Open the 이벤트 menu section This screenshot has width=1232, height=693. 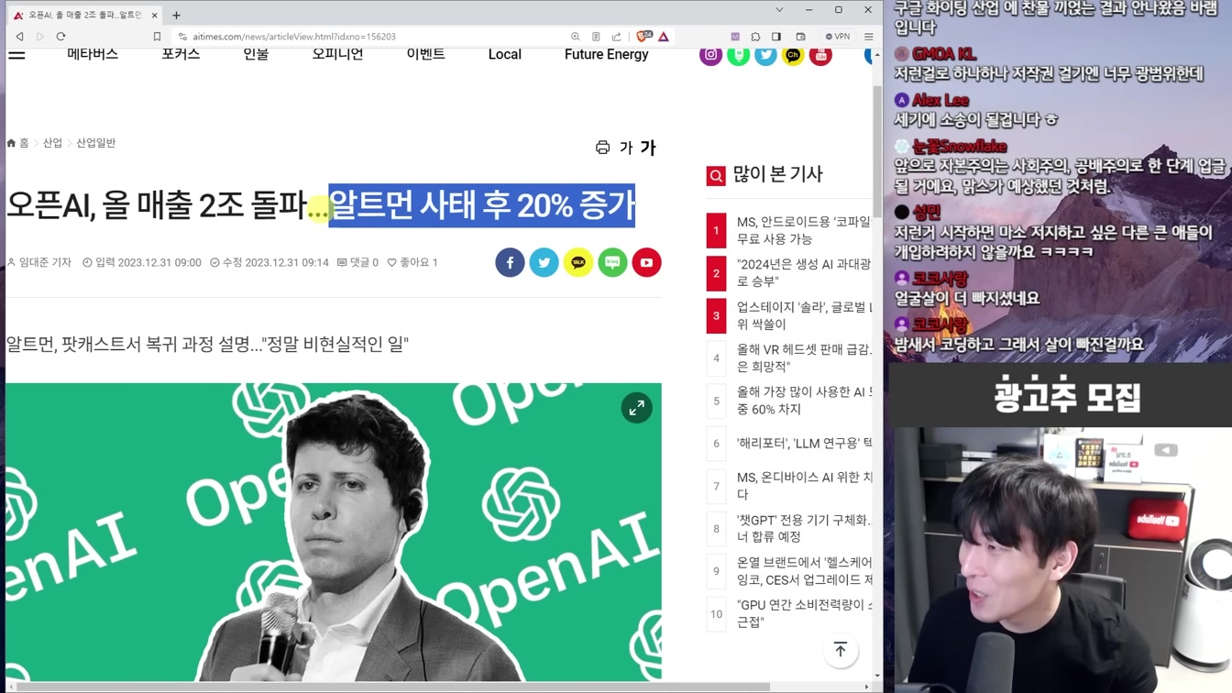click(x=425, y=54)
